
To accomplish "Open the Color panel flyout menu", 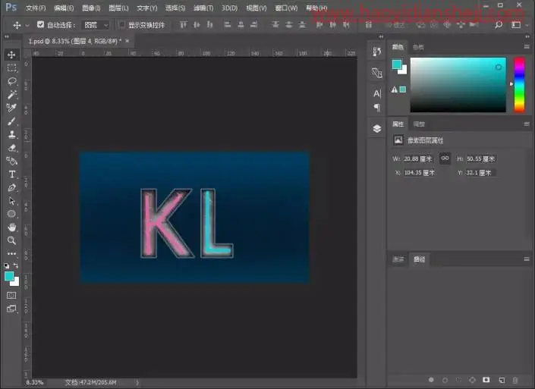I will tap(527, 47).
